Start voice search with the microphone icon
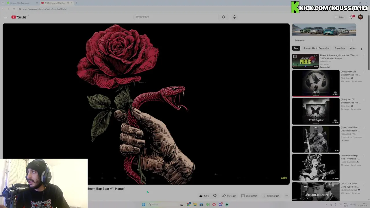 (234, 17)
